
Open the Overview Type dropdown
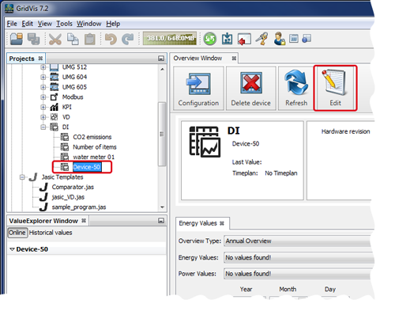coord(299,241)
